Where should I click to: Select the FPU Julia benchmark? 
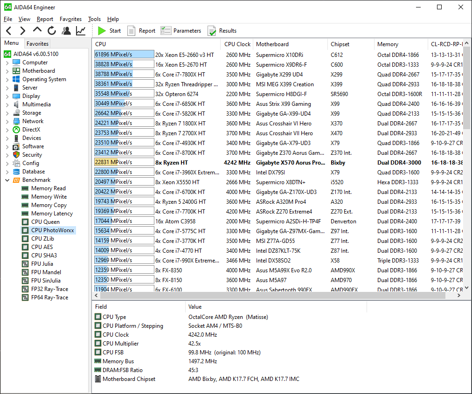[x=42, y=263]
